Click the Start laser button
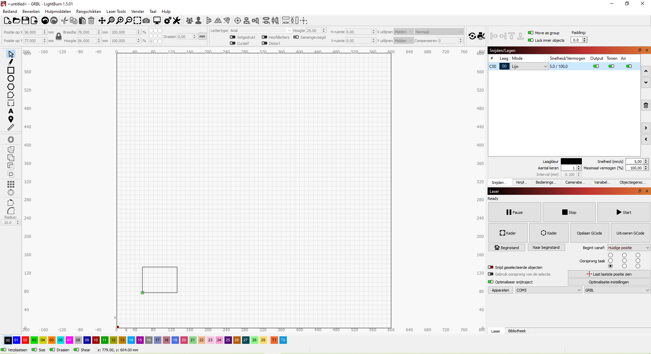 tap(624, 212)
